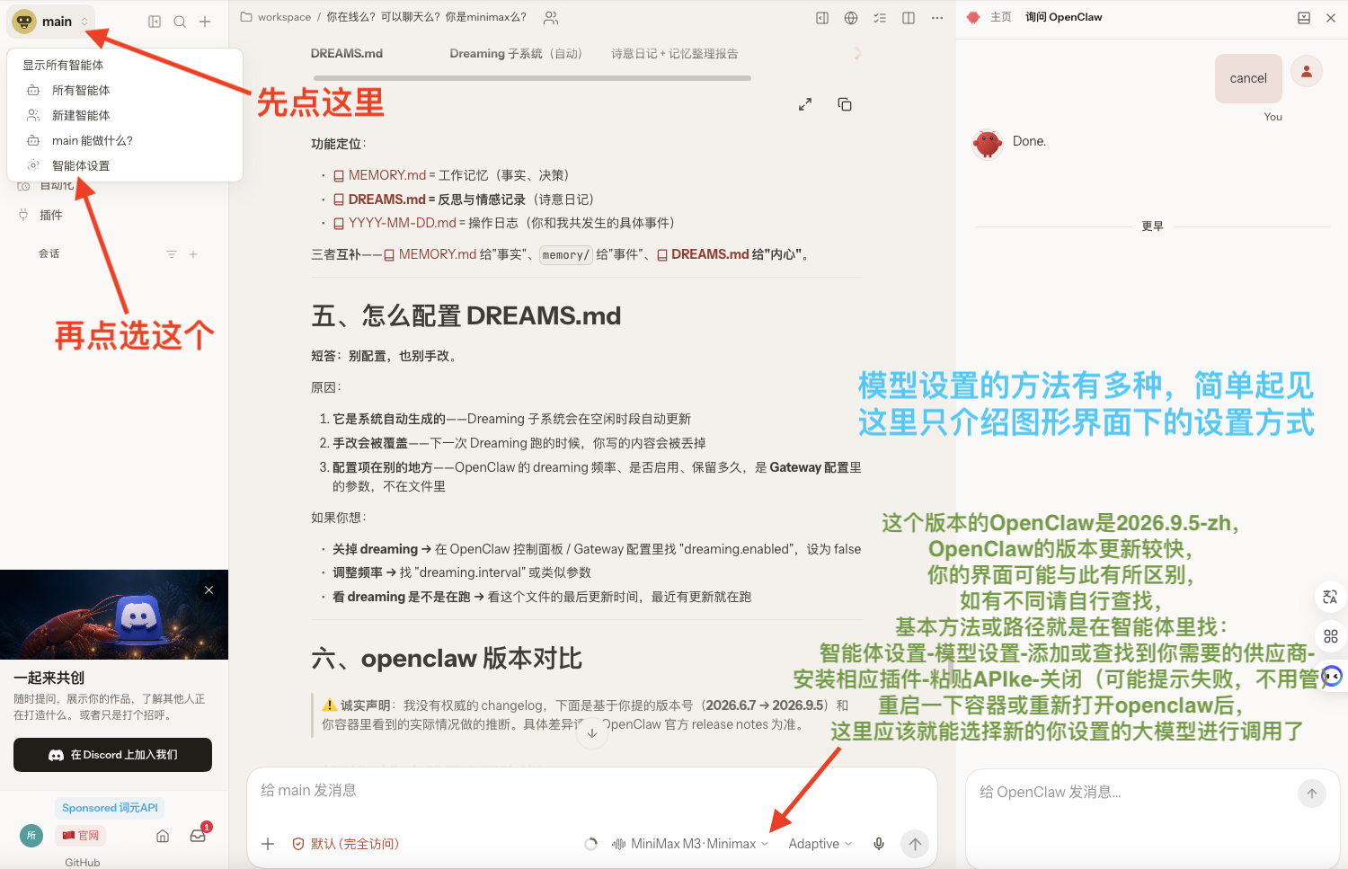Open the GitHub link in the footer
1348x869 pixels.
(x=83, y=862)
